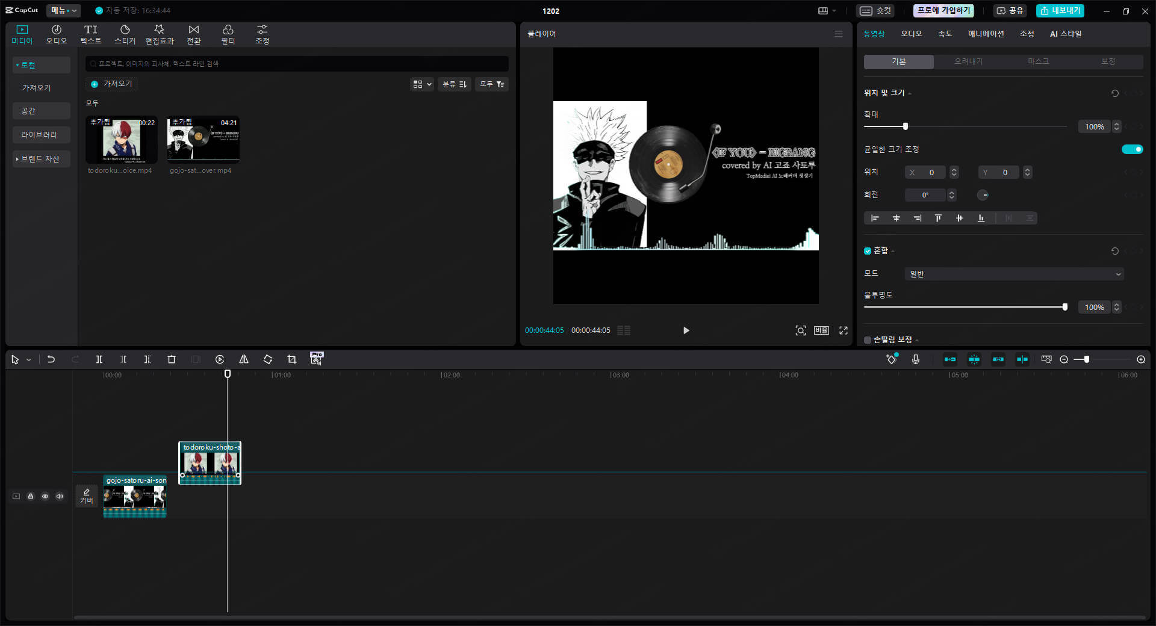Align clip to top edge
The height and width of the screenshot is (626, 1156).
click(x=938, y=218)
